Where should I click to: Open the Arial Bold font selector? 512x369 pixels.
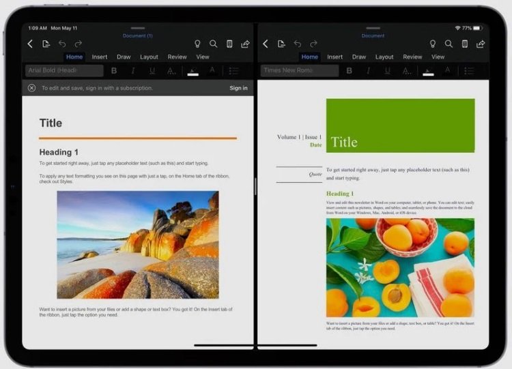(x=64, y=70)
